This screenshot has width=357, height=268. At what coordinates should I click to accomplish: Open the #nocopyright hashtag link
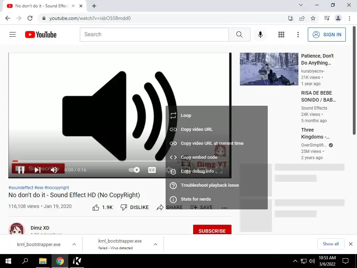tap(57, 187)
